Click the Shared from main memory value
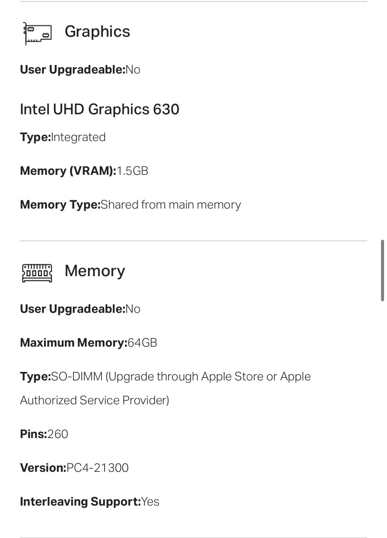The height and width of the screenshot is (538, 387). 171,205
